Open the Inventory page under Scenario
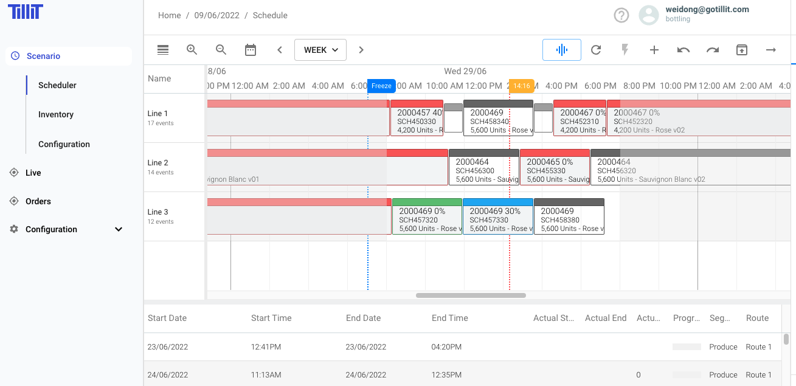The height and width of the screenshot is (386, 796). click(55, 114)
